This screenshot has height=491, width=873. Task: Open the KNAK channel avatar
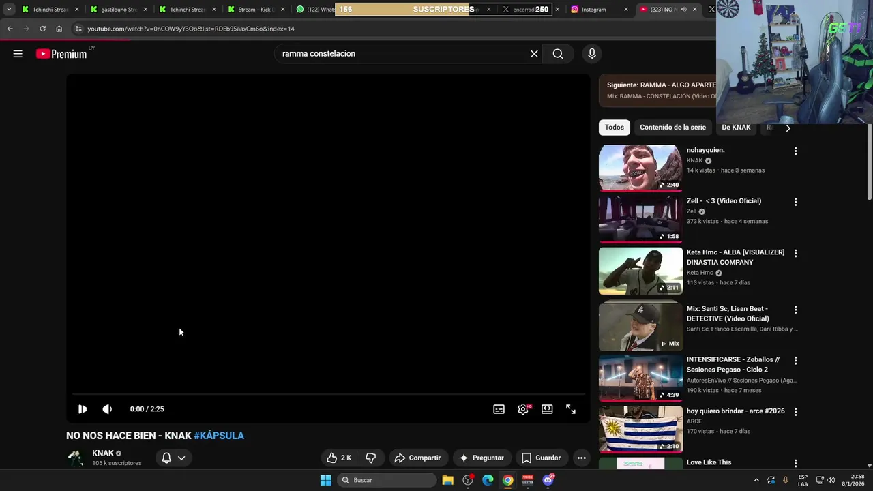(x=76, y=458)
